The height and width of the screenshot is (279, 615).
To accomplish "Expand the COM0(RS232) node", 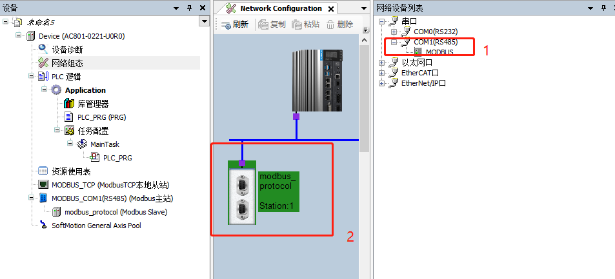I will click(x=394, y=32).
